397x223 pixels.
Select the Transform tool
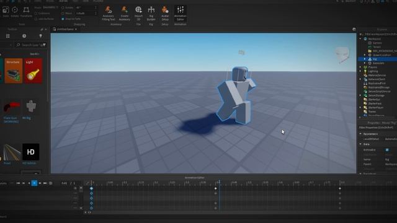(x=26, y=12)
